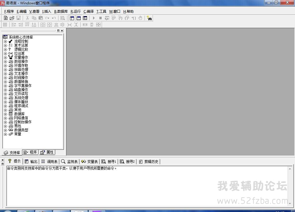Expand the 变量操作 tree node
This screenshot has height=212, width=295.
[x=5, y=58]
